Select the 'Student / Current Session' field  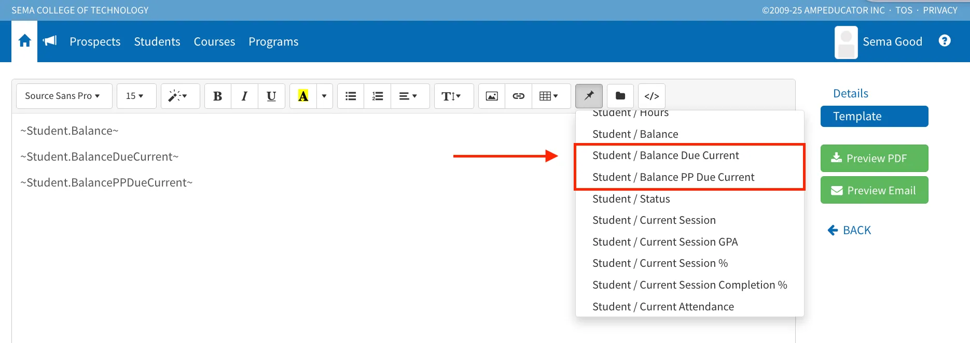tap(690, 220)
